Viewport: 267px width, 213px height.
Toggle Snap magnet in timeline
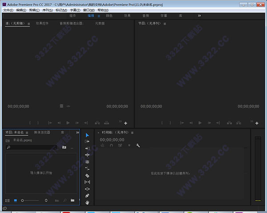coord(111,146)
